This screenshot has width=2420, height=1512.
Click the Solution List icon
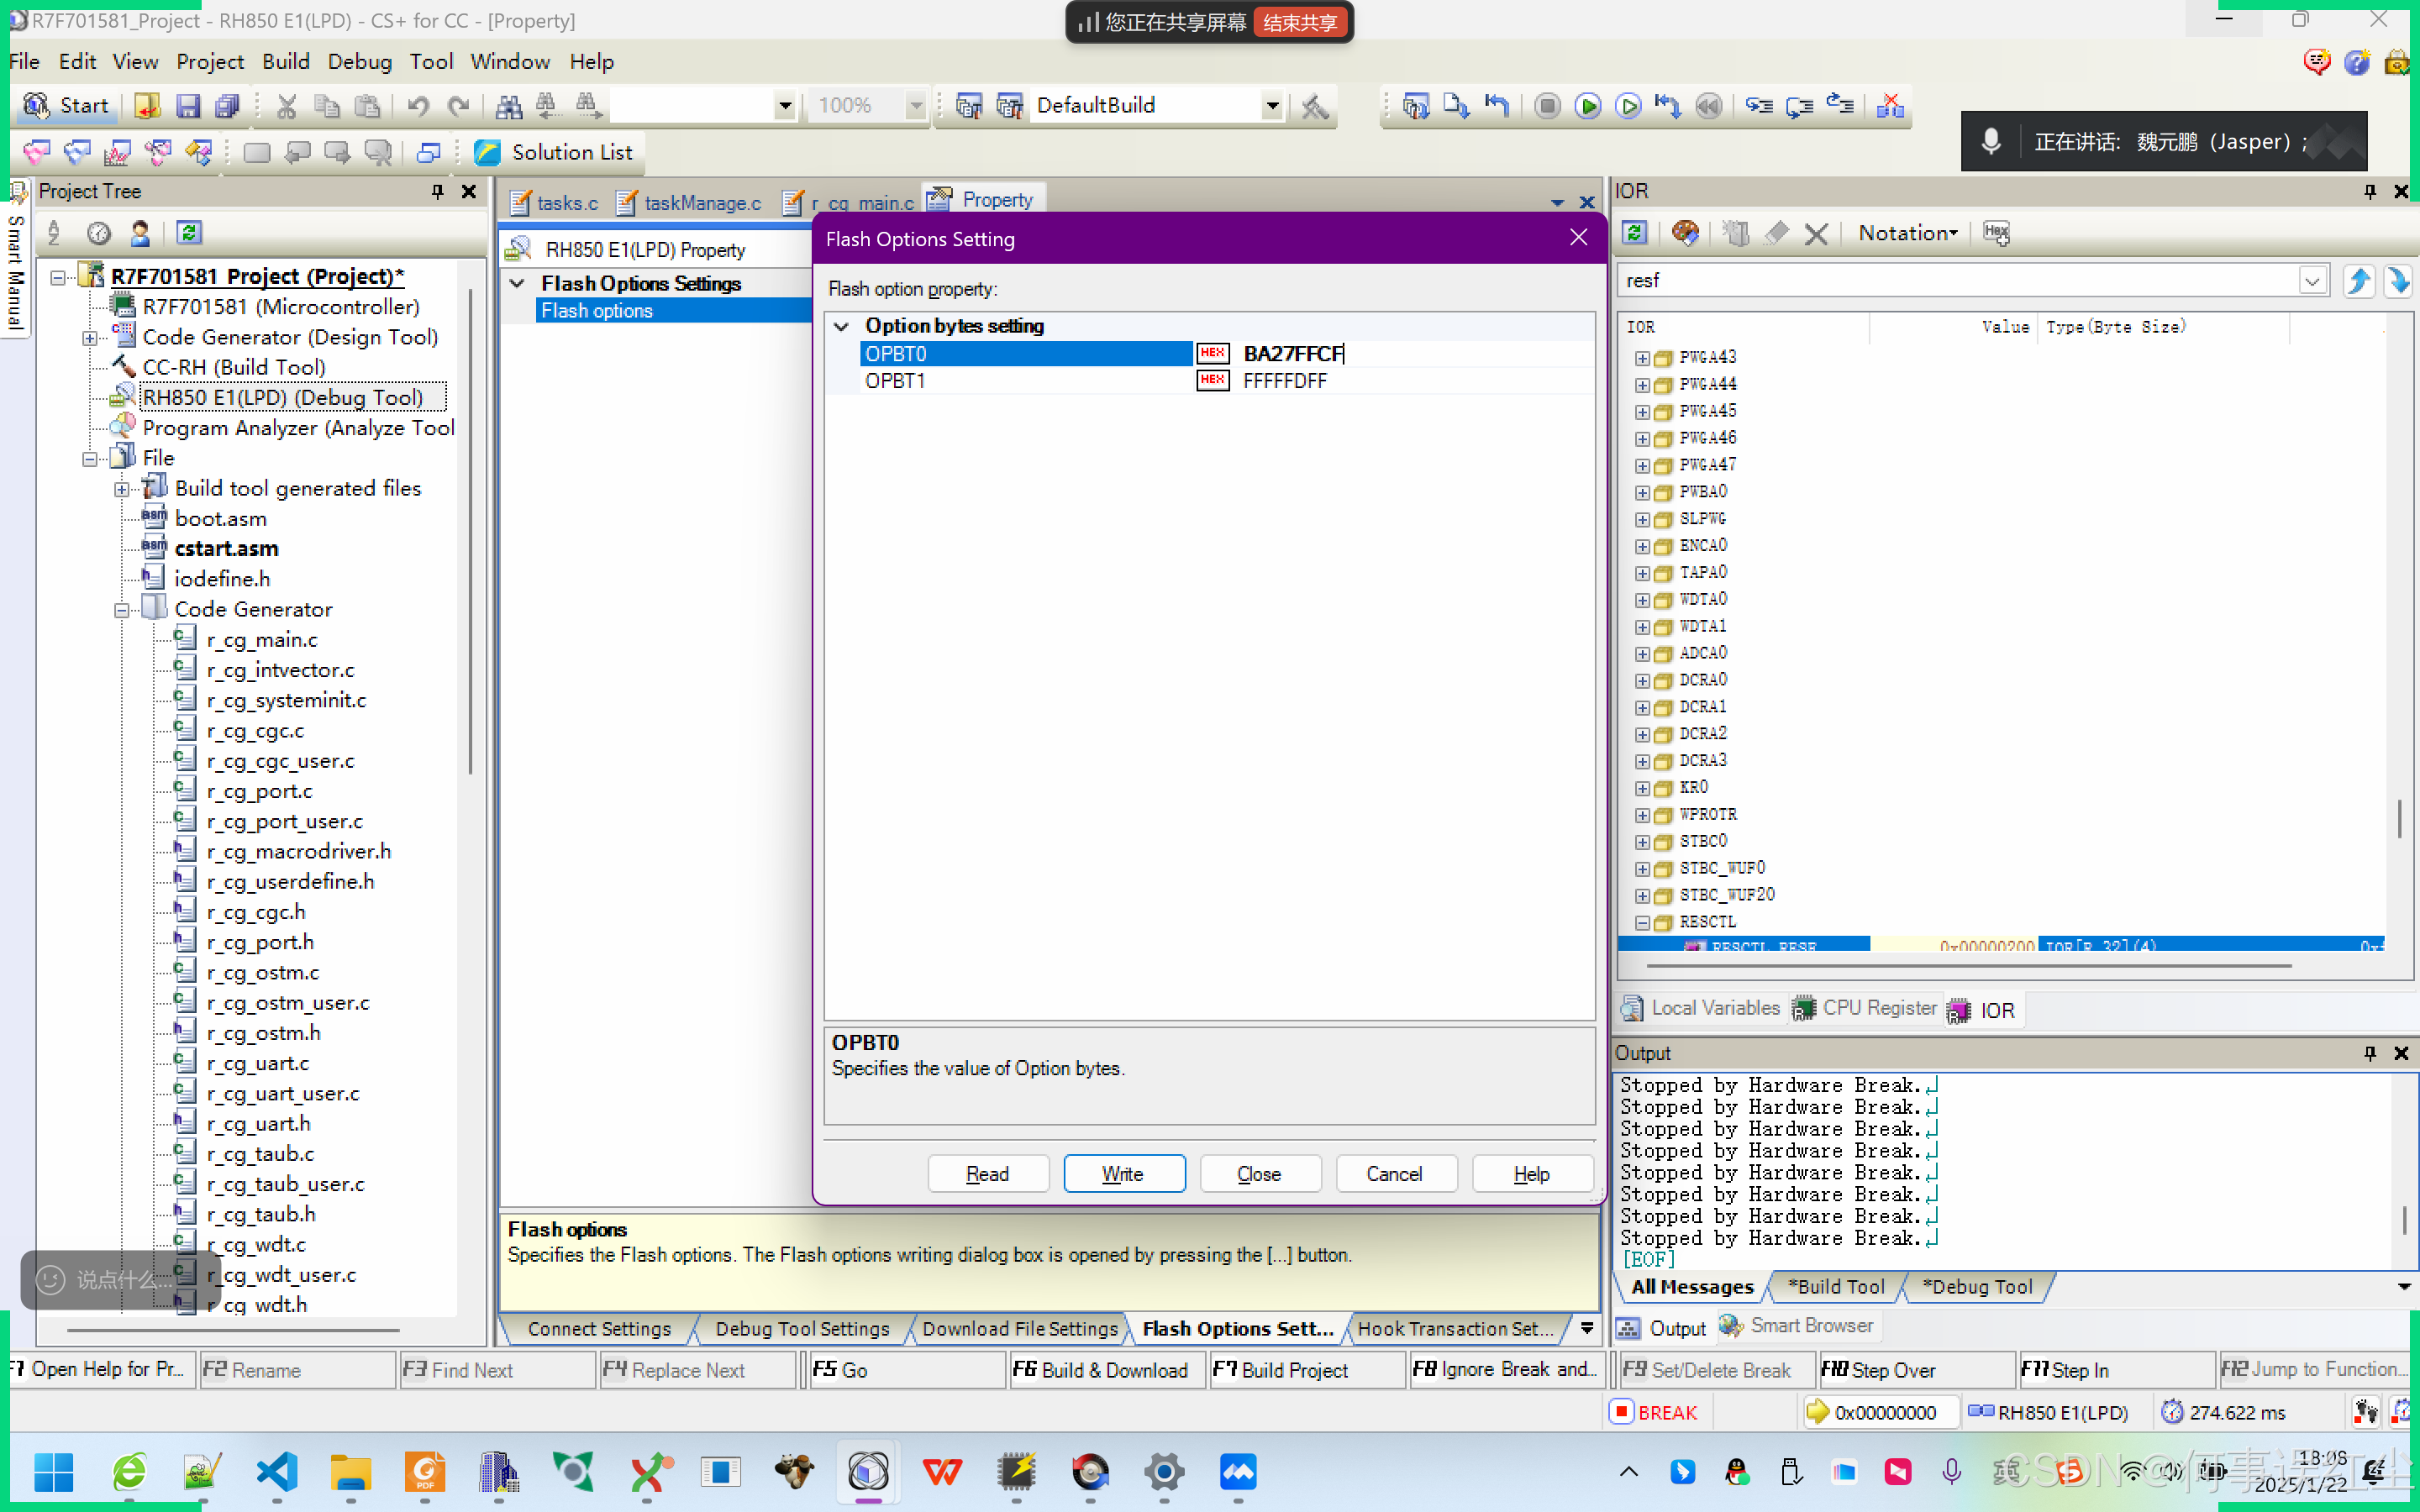point(487,152)
